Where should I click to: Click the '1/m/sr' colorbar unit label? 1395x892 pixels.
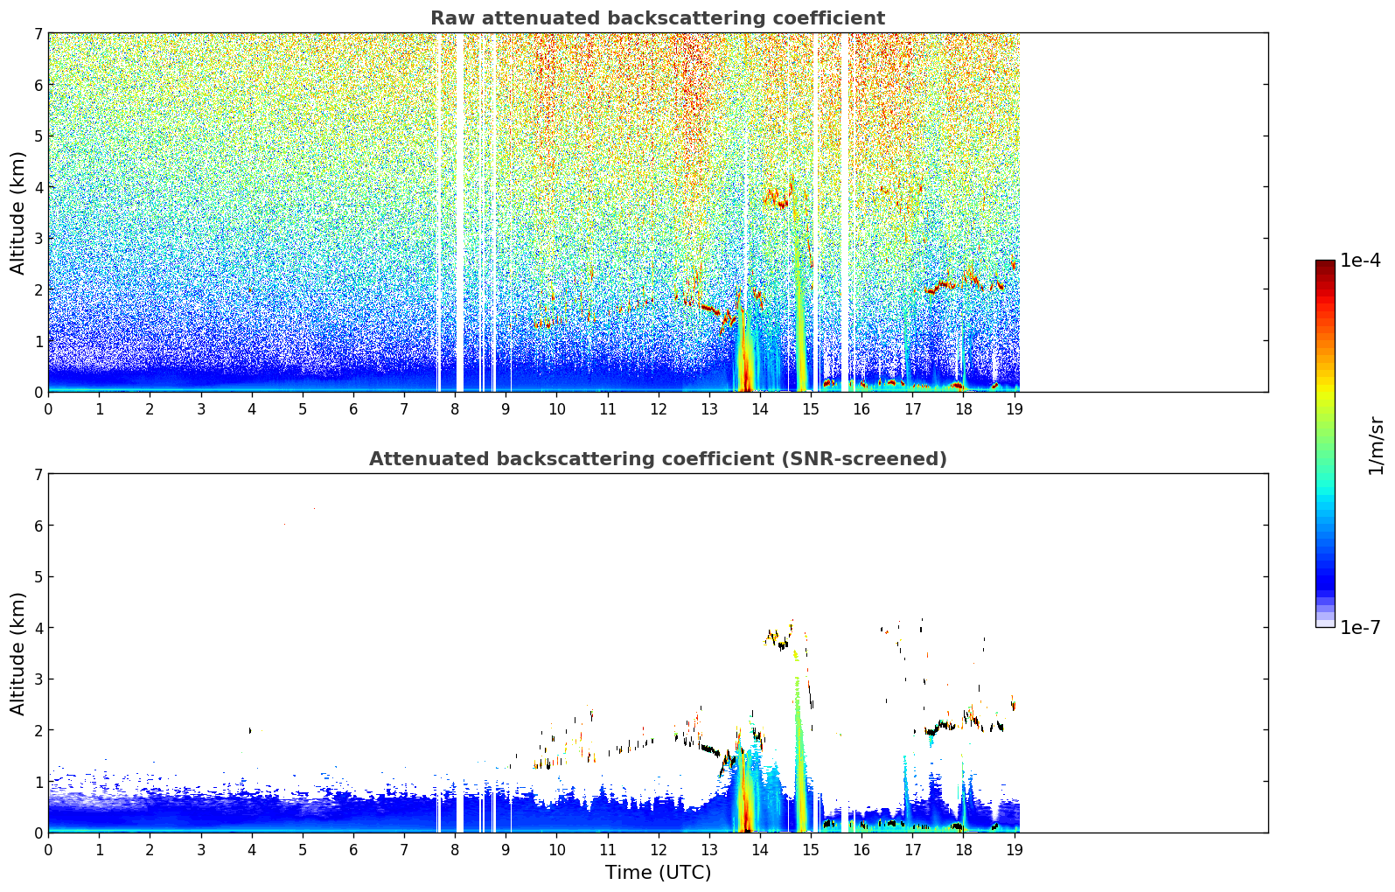[1376, 444]
